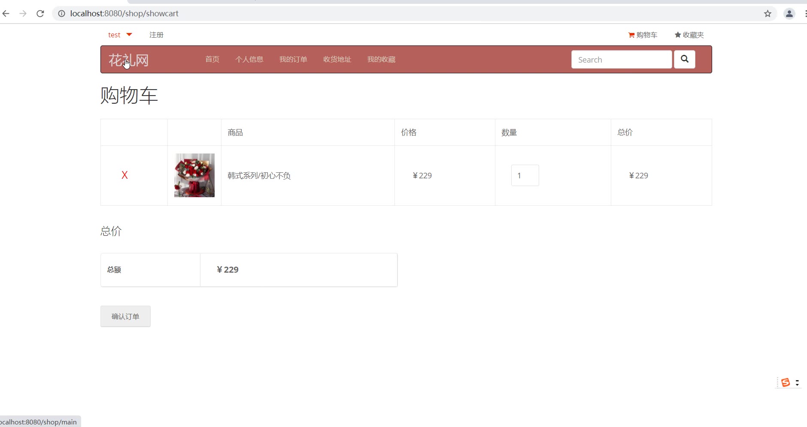
Task: Open 注册 register link
Action: (156, 35)
